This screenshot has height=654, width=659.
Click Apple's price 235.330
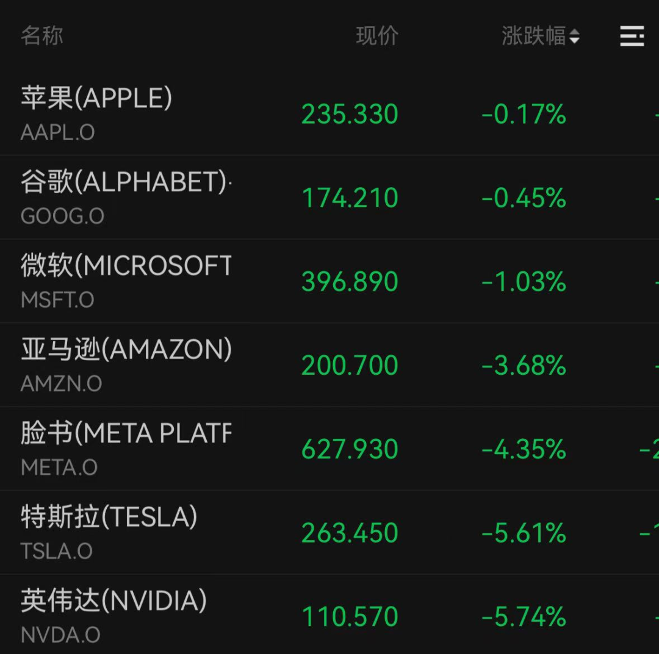(x=350, y=115)
